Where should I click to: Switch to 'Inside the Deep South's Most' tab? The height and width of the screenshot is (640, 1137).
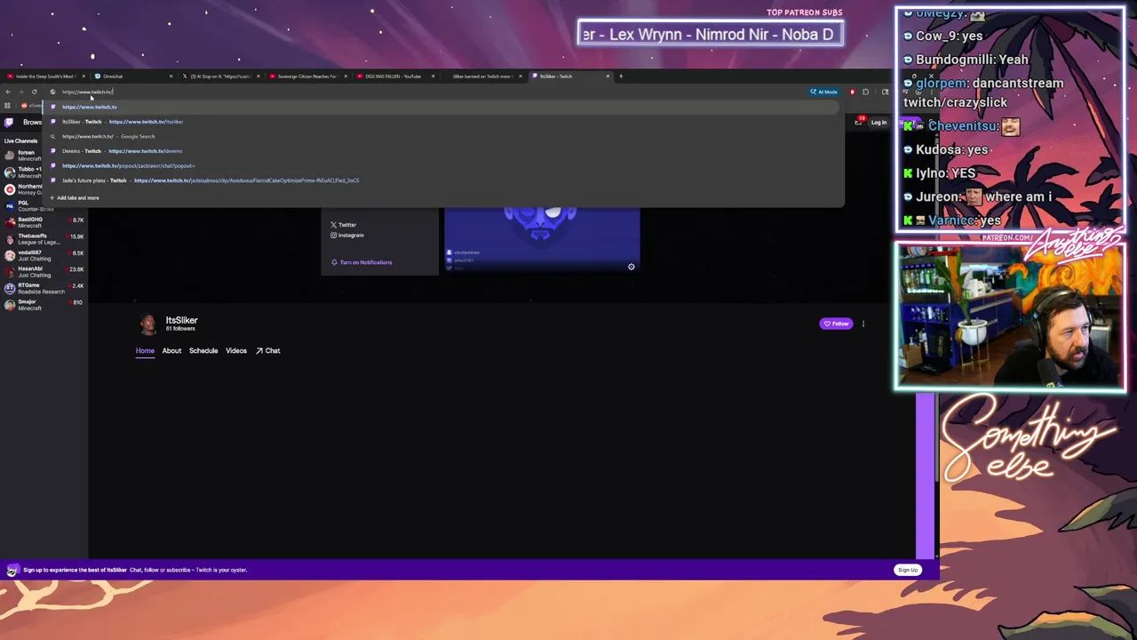(44, 76)
